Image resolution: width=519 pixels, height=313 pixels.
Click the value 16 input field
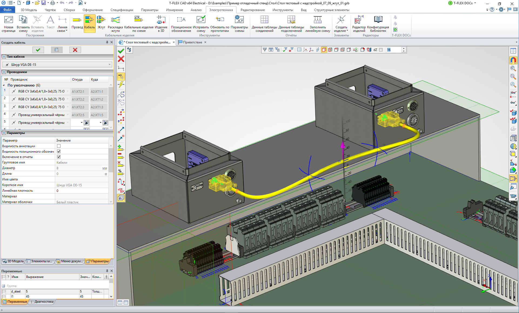[394, 50]
